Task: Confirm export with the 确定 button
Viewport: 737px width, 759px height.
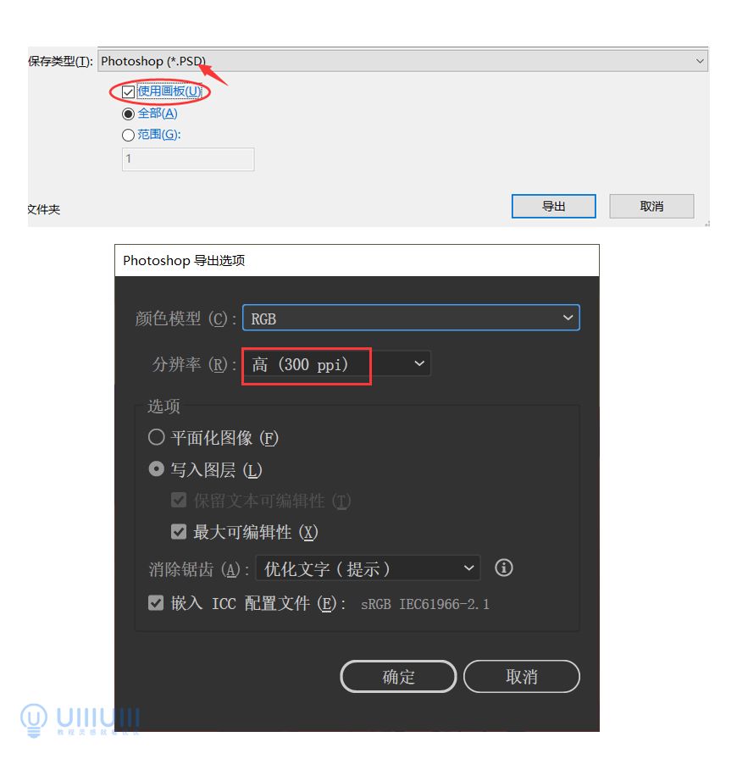Action: click(x=398, y=676)
